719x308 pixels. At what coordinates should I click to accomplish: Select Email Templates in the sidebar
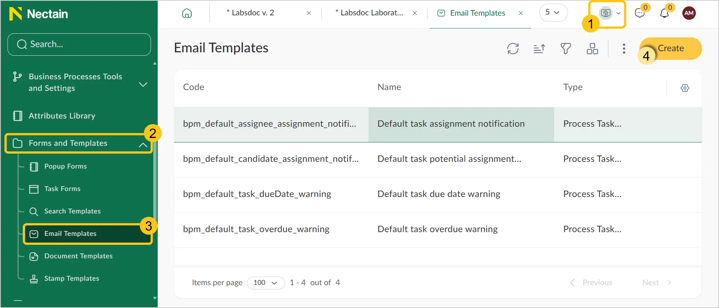[88, 234]
